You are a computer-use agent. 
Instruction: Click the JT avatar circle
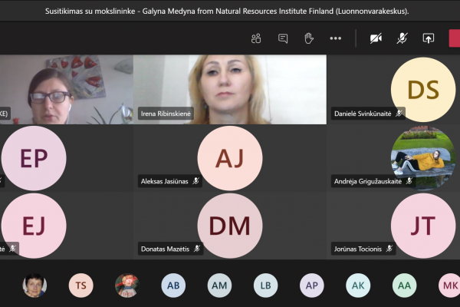click(x=423, y=226)
